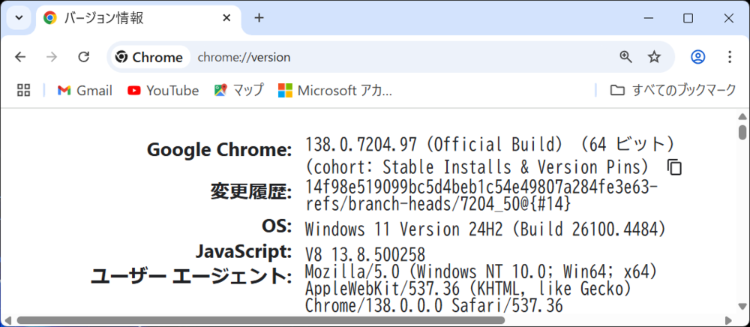Click the Chrome site info chip
Screen dimensions: 750x327
[149, 57]
